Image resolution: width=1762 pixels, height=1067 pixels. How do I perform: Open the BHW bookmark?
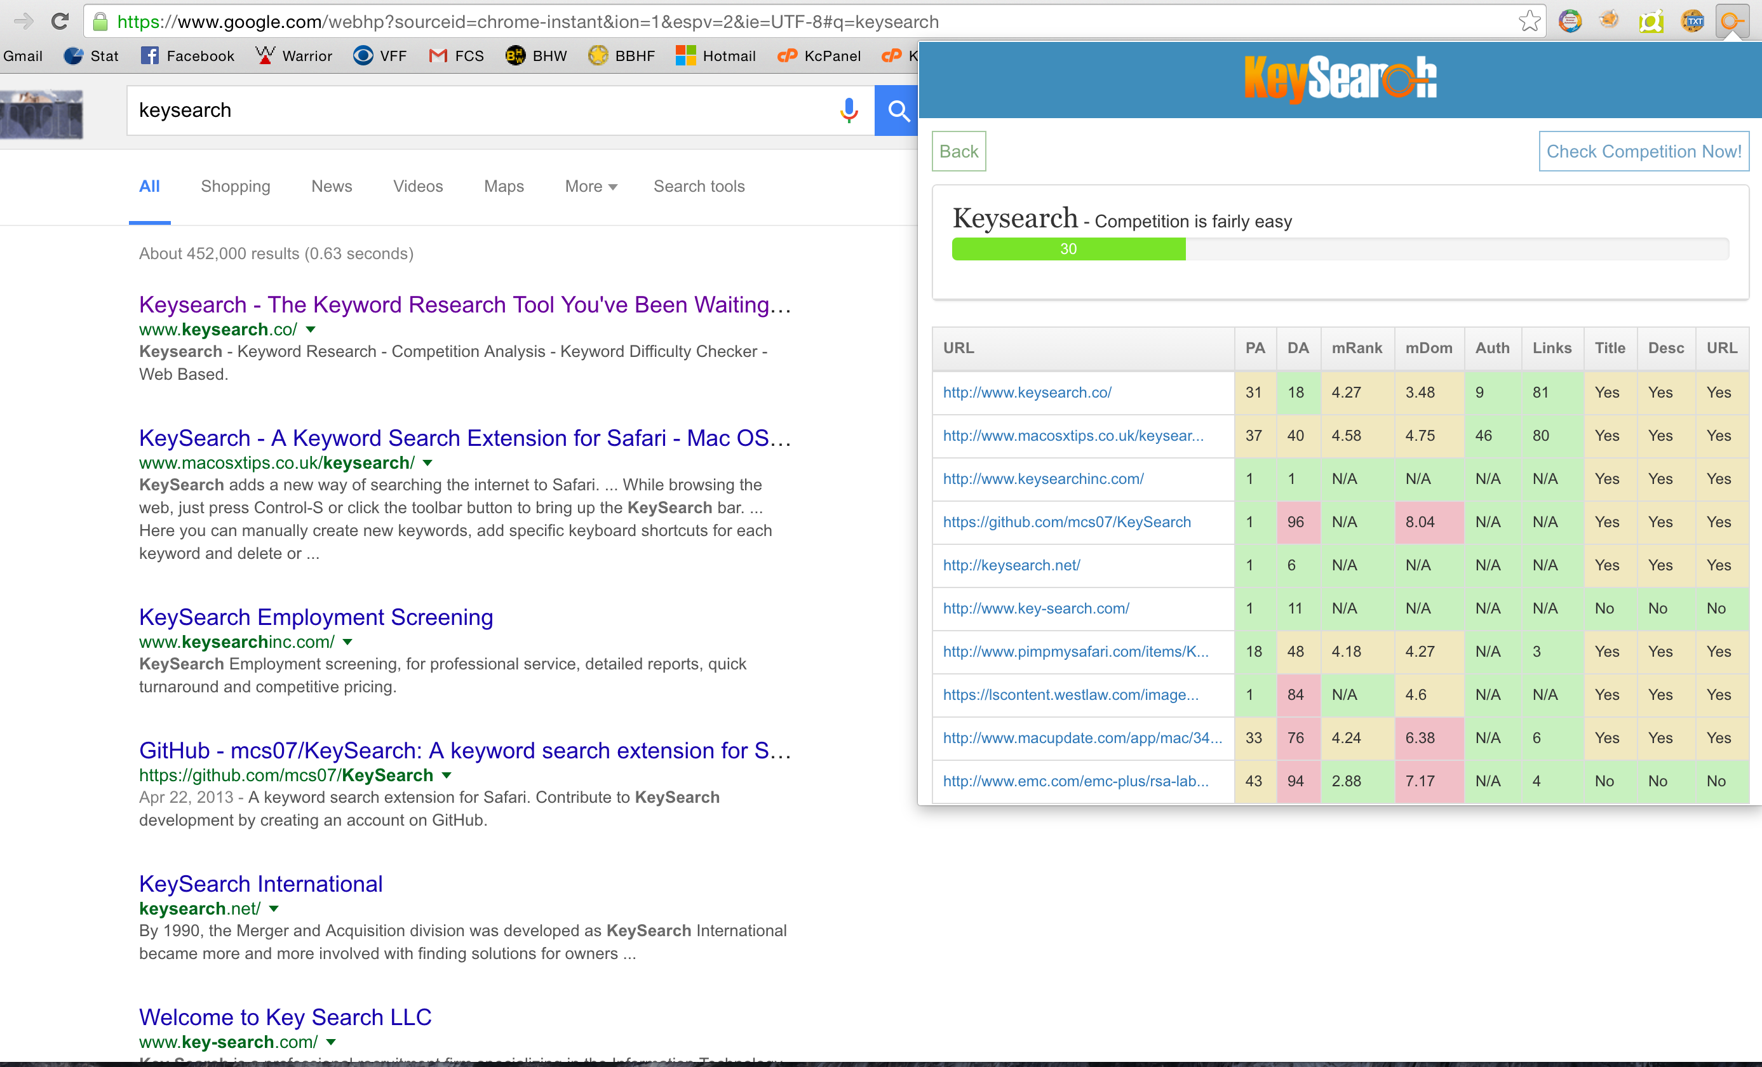click(x=536, y=56)
